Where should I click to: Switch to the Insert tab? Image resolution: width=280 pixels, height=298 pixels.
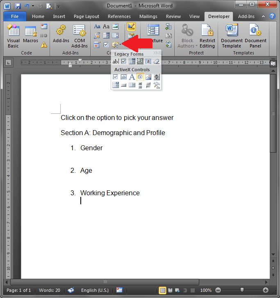pyautogui.click(x=59, y=16)
